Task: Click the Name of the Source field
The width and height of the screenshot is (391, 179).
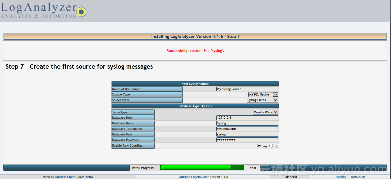Action: click(247, 89)
